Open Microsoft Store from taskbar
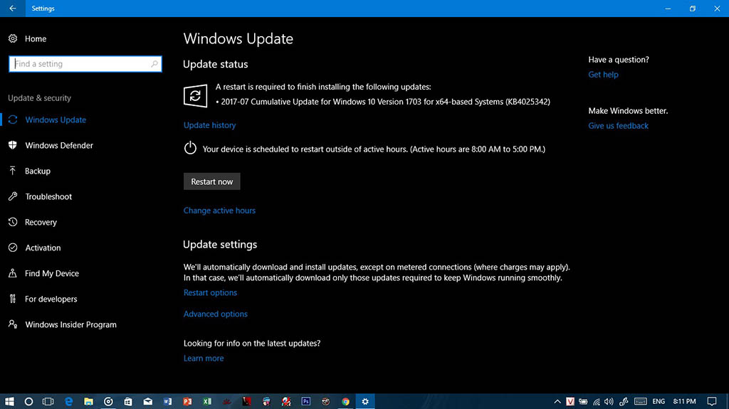Screen dimensions: 729x409 click(128, 401)
